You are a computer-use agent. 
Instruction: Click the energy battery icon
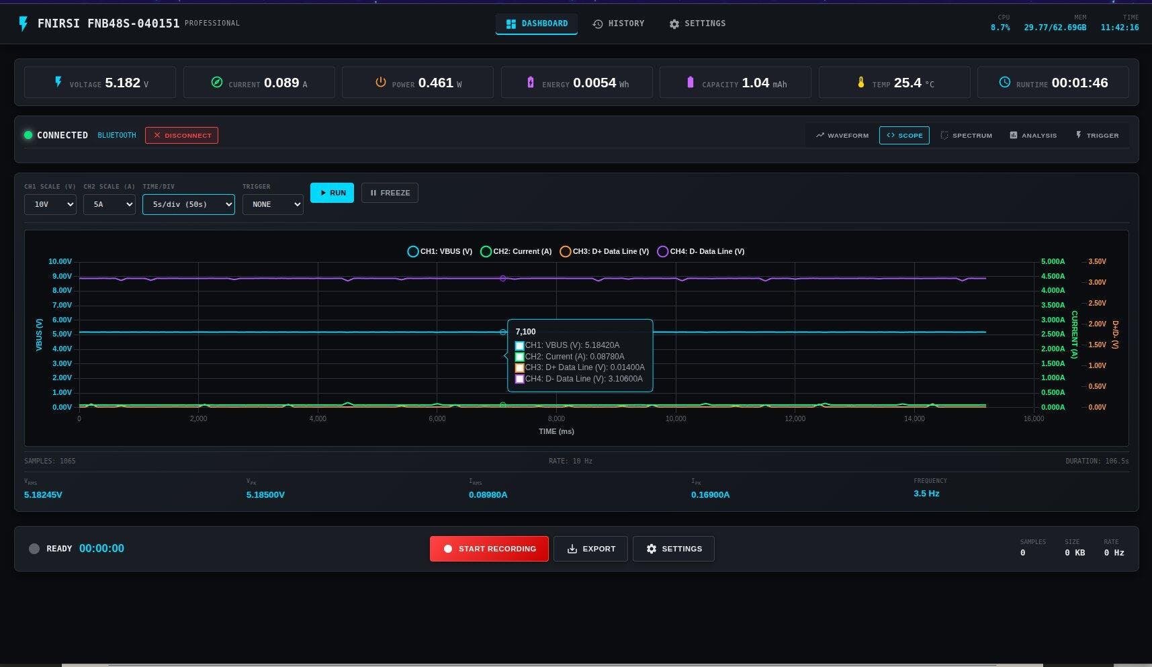pos(531,82)
